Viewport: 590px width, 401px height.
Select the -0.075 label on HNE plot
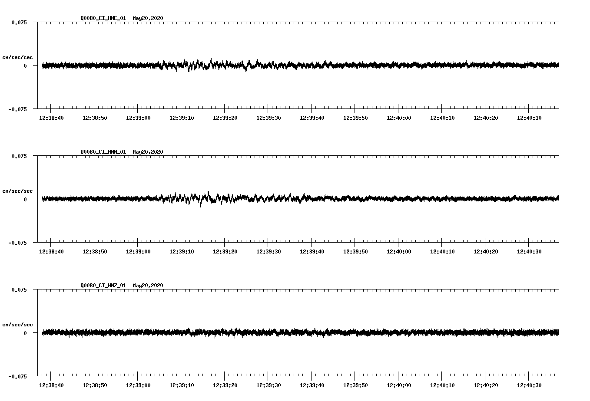pos(17,109)
